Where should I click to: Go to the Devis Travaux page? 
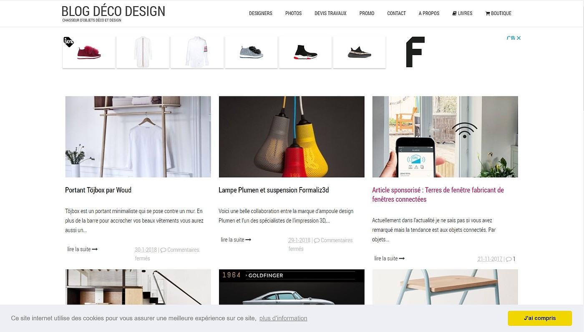point(330,13)
